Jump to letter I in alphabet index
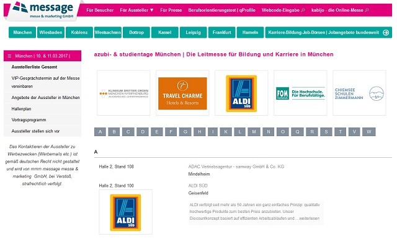This screenshot has width=397, height=242. 213,132
